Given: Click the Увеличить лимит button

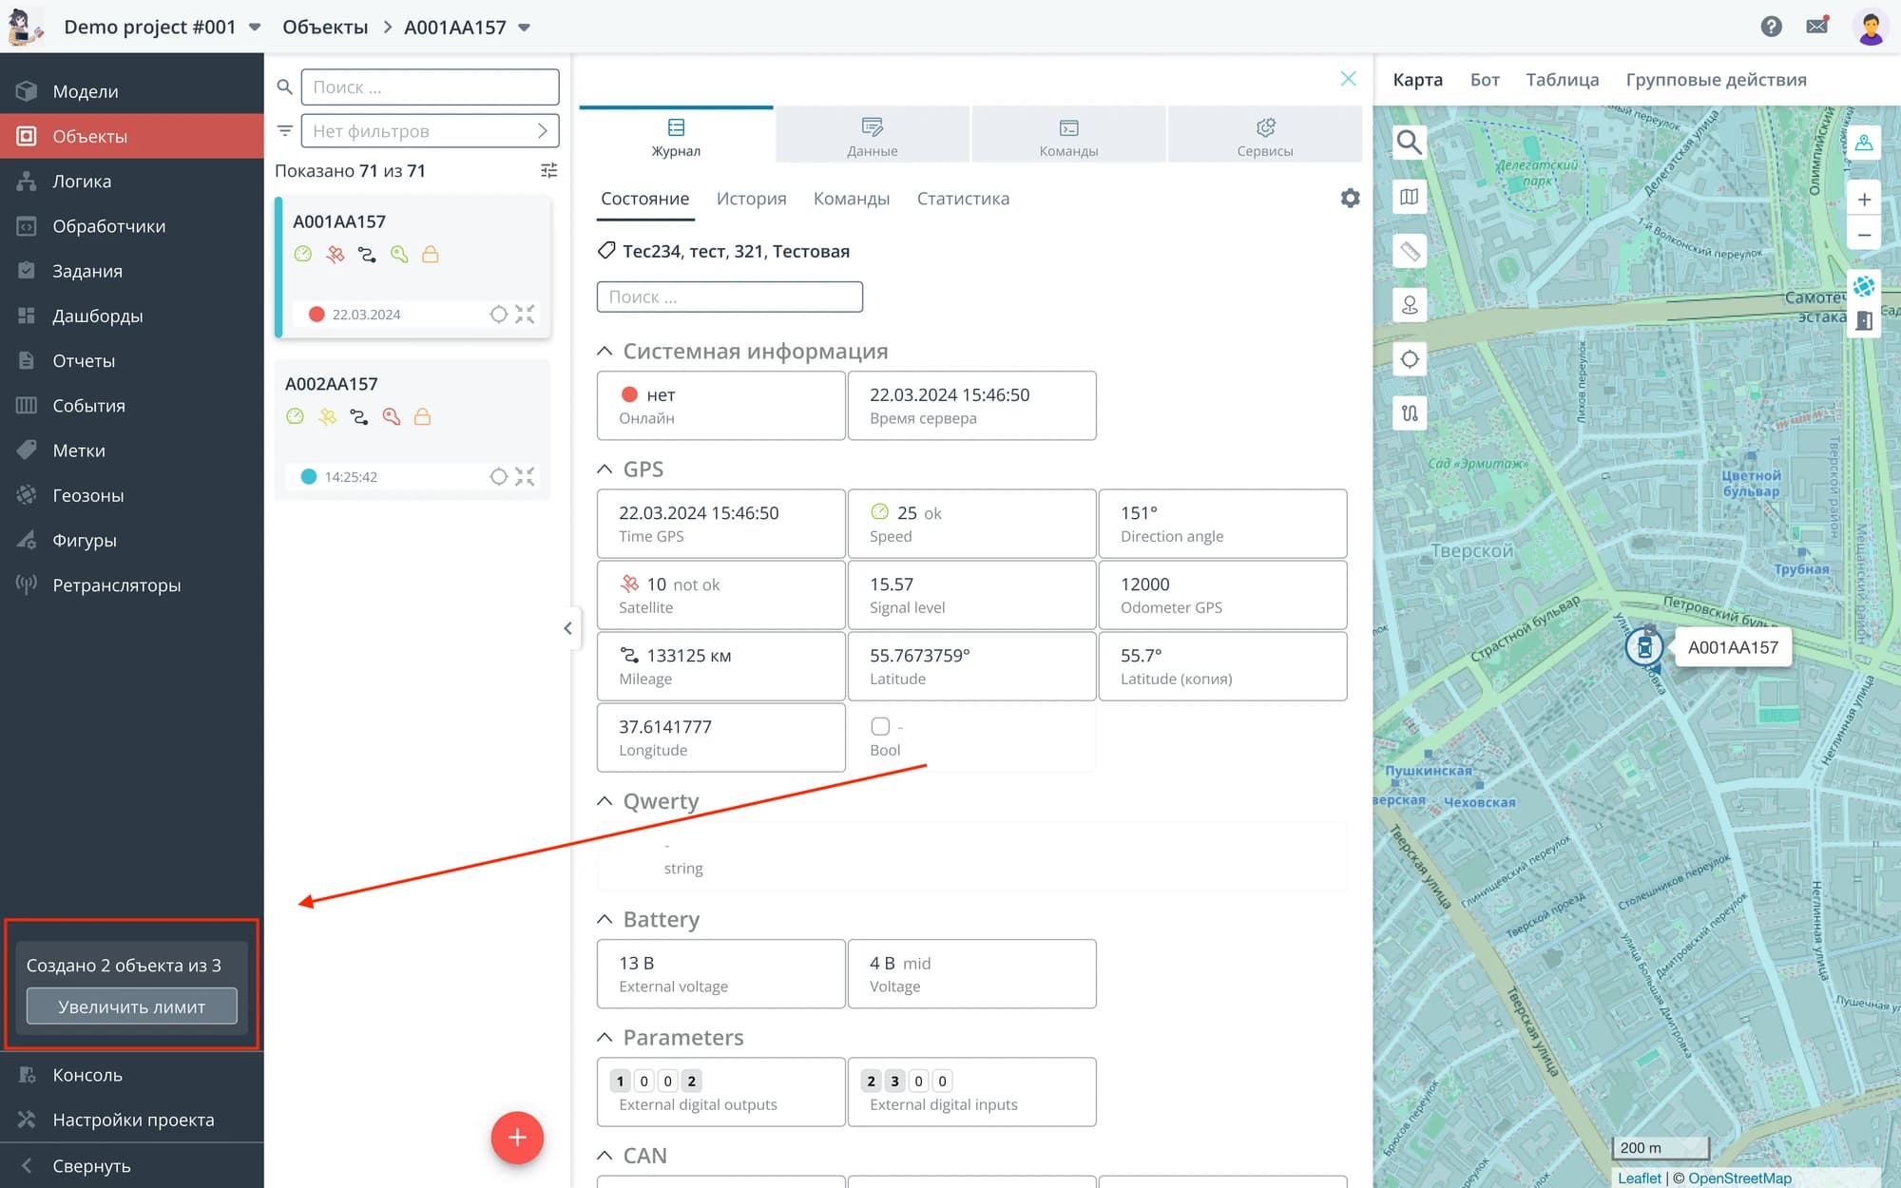Looking at the screenshot, I should tap(131, 1006).
